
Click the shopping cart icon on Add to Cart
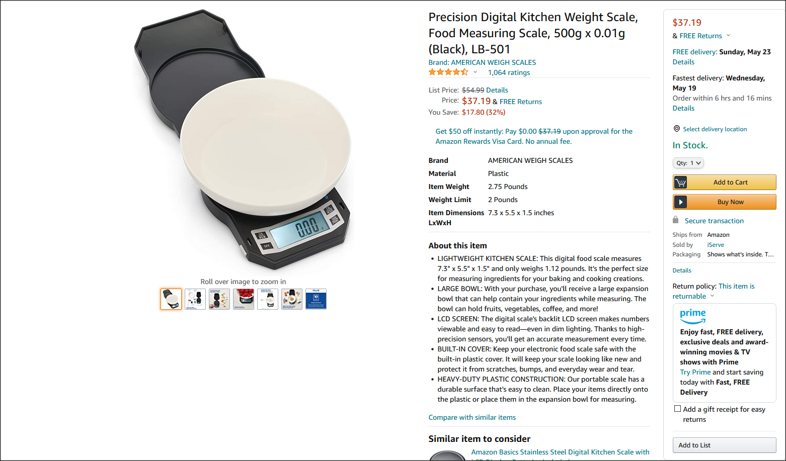pyautogui.click(x=680, y=182)
